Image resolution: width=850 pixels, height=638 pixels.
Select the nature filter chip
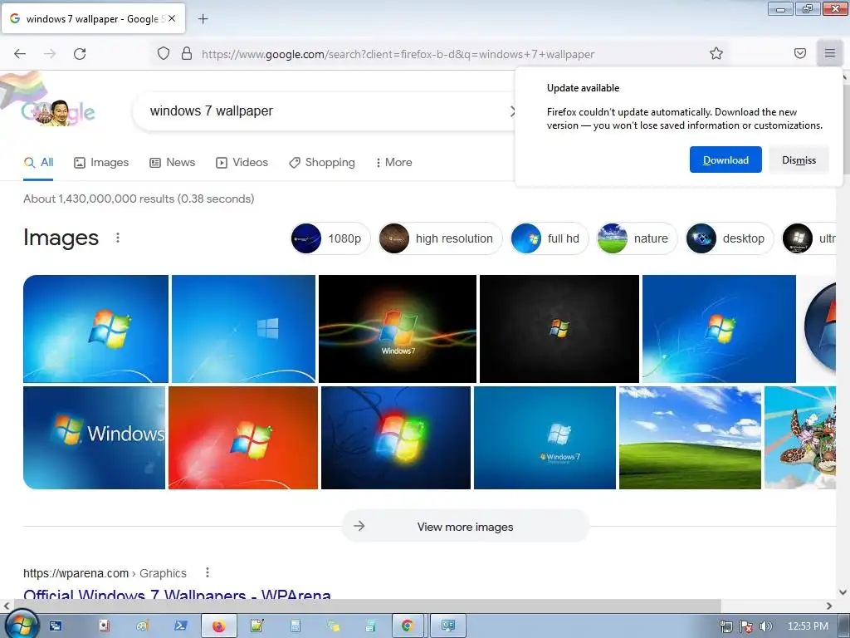[x=637, y=238]
